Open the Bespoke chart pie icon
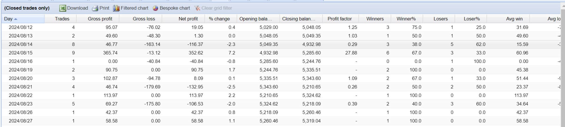Viewport: 565px width, 127px height. [x=155, y=8]
